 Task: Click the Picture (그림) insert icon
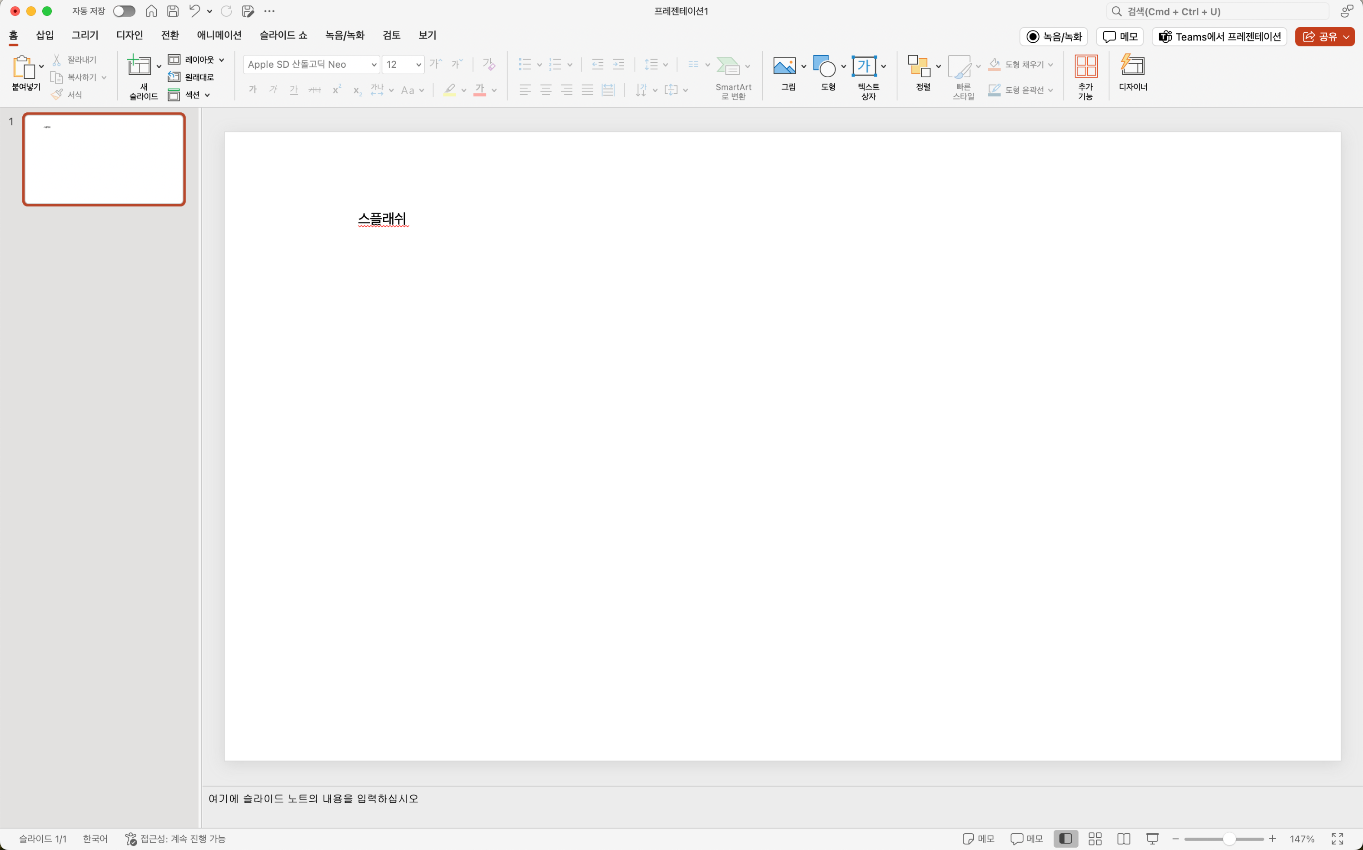[x=784, y=67]
